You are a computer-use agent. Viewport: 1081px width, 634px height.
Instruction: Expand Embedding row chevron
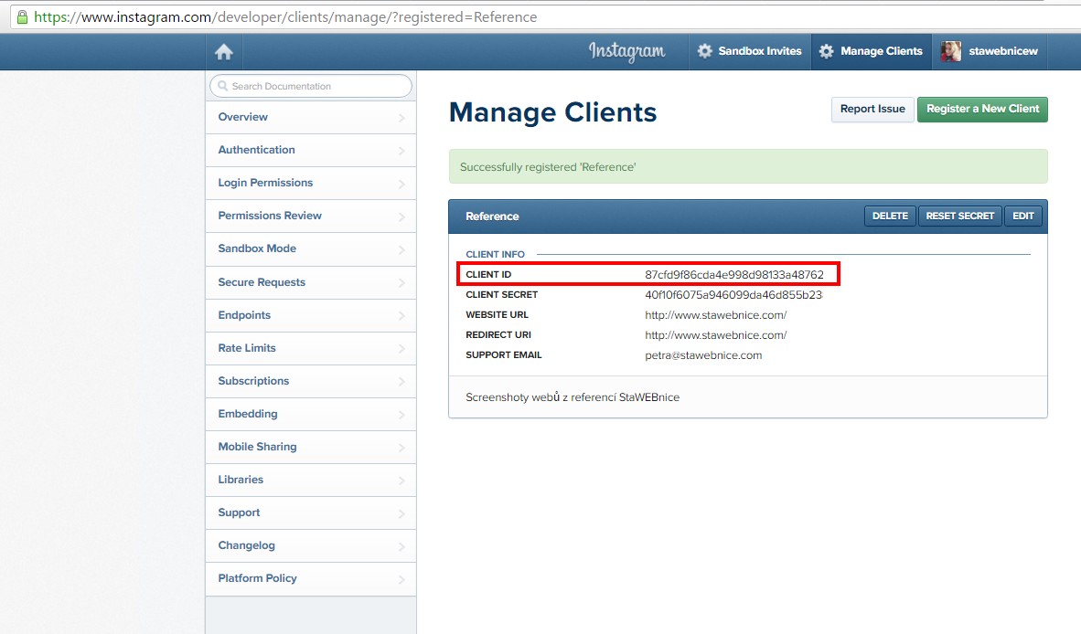(x=401, y=415)
